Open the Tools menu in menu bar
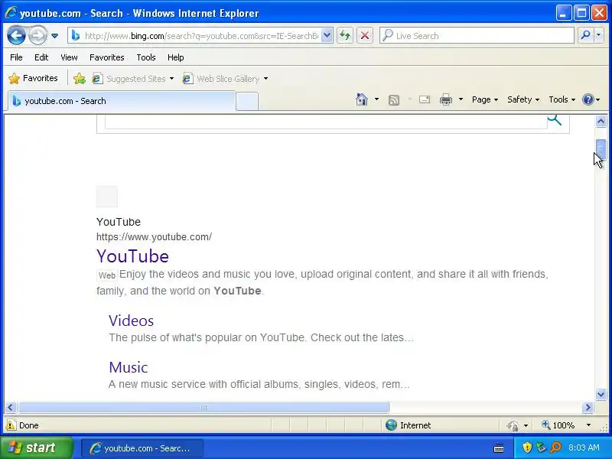The height and width of the screenshot is (459, 612). [x=146, y=57]
